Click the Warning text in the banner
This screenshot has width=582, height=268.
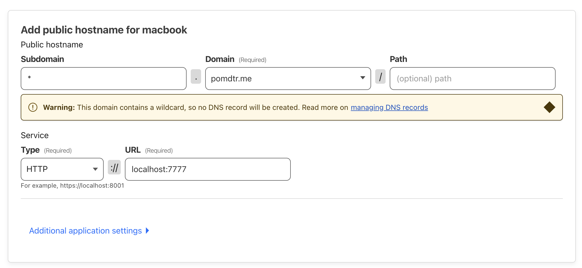pos(59,107)
